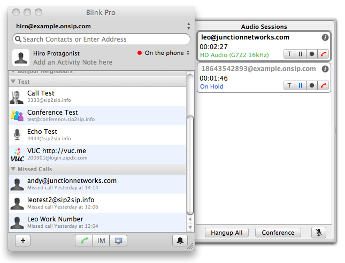Start an IM chat session
Screen dimensions: 345x263
click(x=101, y=241)
